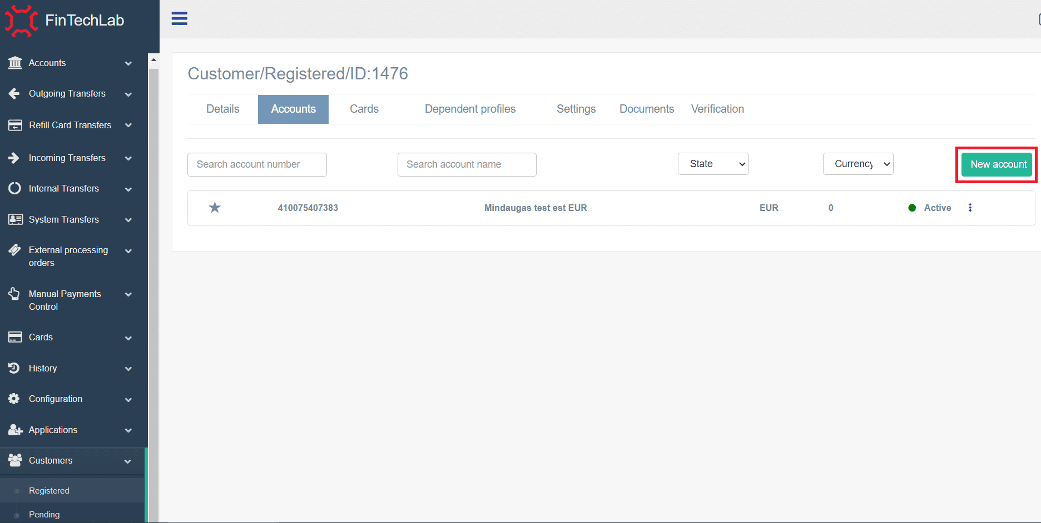Click the New account button
1041x523 pixels.
click(x=997, y=164)
